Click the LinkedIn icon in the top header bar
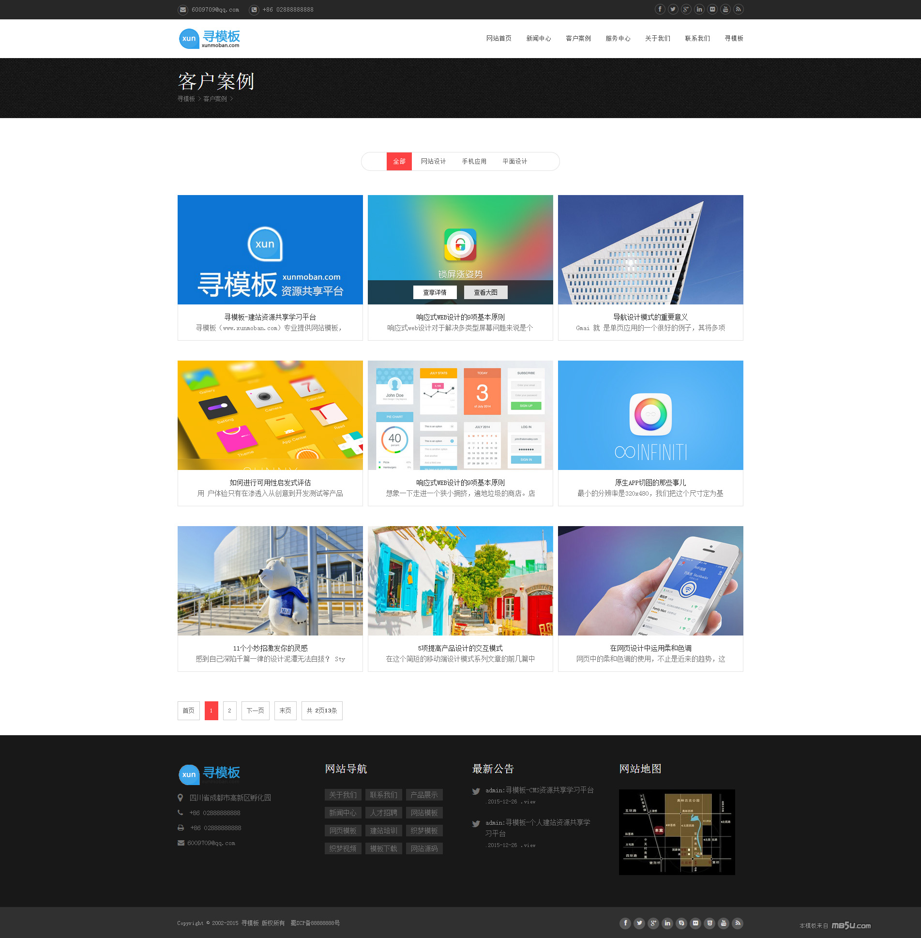 pyautogui.click(x=699, y=9)
